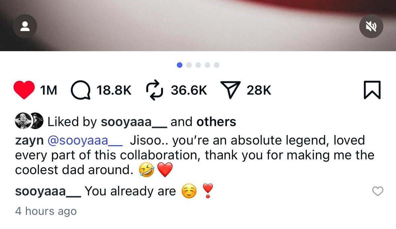Save post with the bookmark icon
The width and height of the screenshot is (396, 229).
click(372, 90)
